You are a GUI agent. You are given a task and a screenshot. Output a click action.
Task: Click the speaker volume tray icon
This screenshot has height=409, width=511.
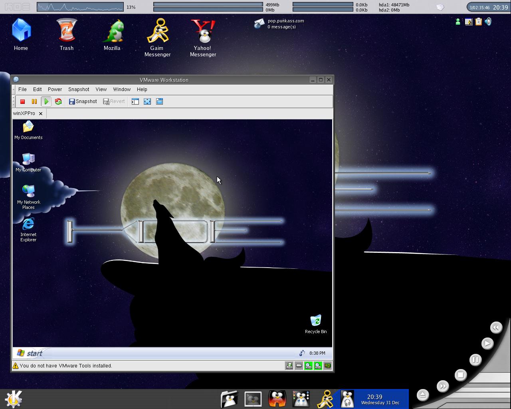coord(488,22)
